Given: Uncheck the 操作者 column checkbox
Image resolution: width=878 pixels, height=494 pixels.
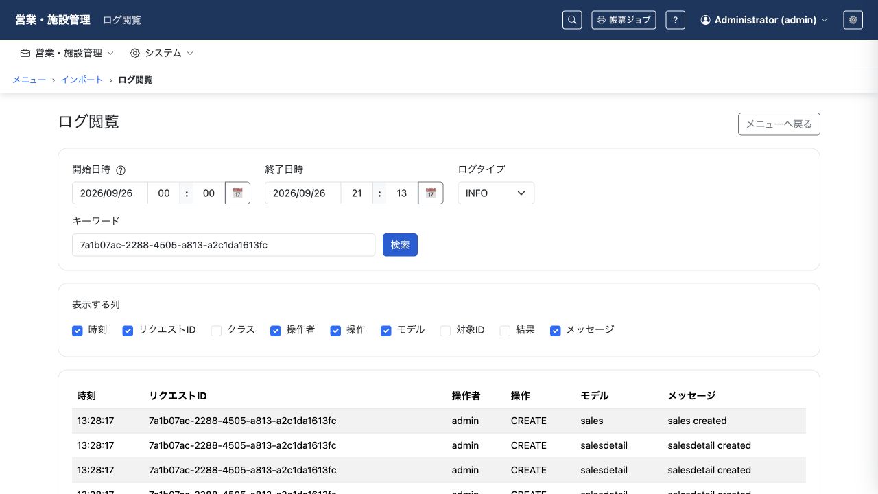Looking at the screenshot, I should point(276,331).
